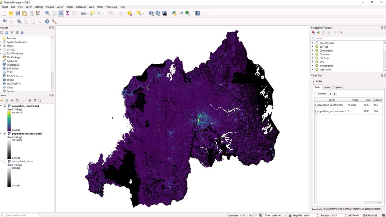Check the Decimals checkbox in Value Tool
Screen dimensions: 386x217
click(316, 94)
